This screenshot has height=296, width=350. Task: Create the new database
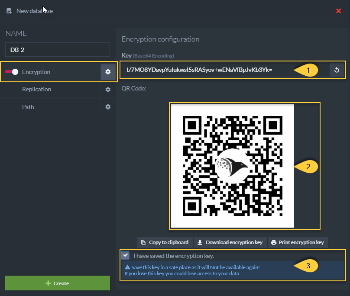58,283
